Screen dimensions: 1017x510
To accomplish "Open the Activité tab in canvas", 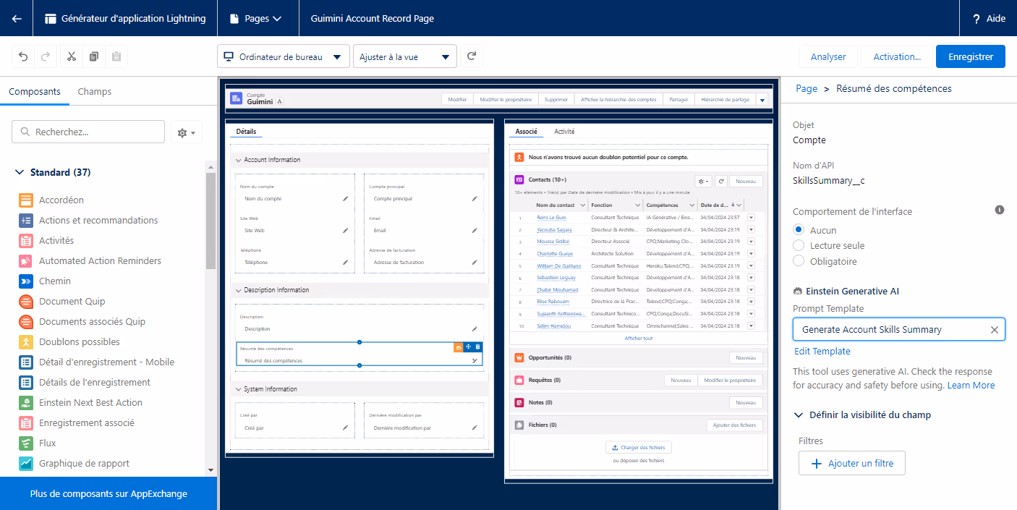I will [564, 132].
